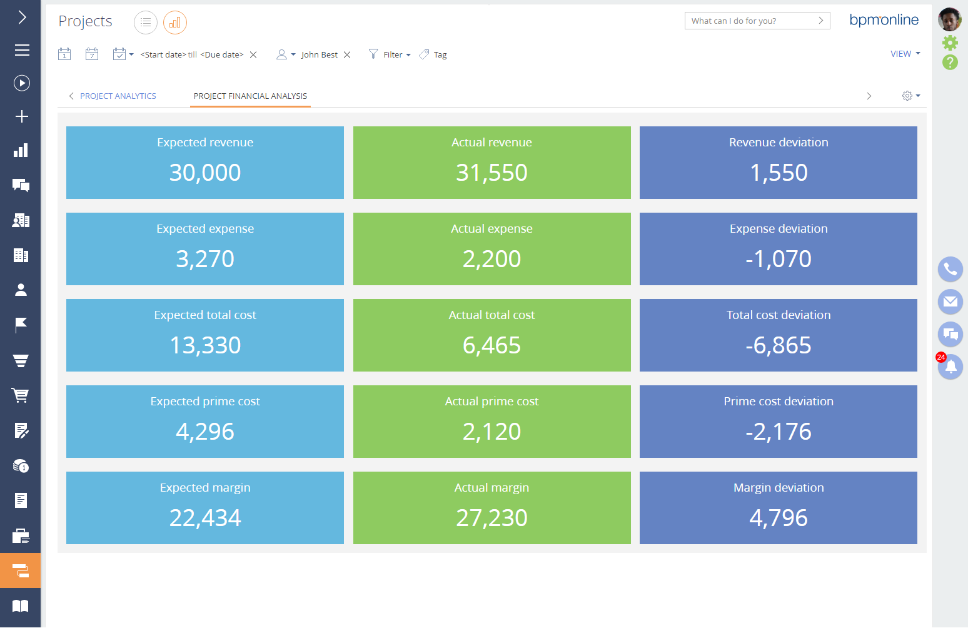Image resolution: width=968 pixels, height=628 pixels.
Task: Clear the start date till due date filter
Action: (253, 55)
